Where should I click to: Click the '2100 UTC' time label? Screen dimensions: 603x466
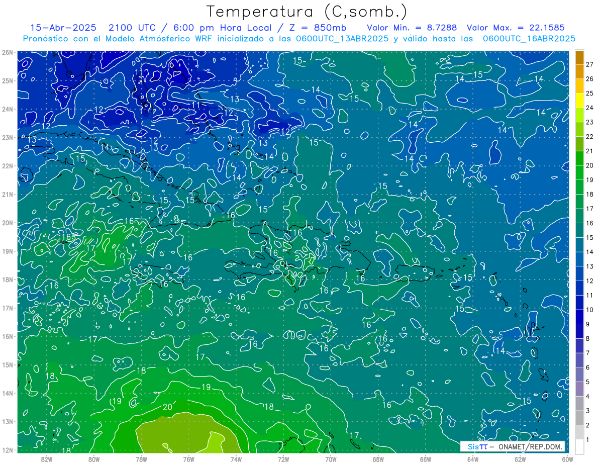132,28
